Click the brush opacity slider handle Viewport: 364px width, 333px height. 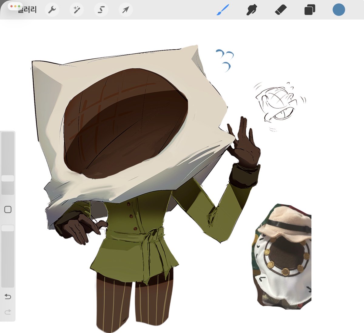tap(8, 228)
